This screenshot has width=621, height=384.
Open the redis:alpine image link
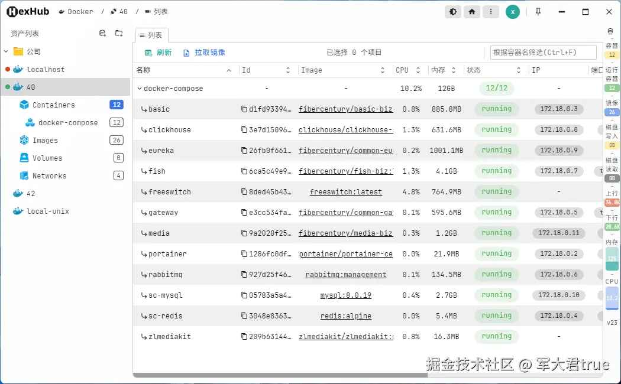coord(346,316)
